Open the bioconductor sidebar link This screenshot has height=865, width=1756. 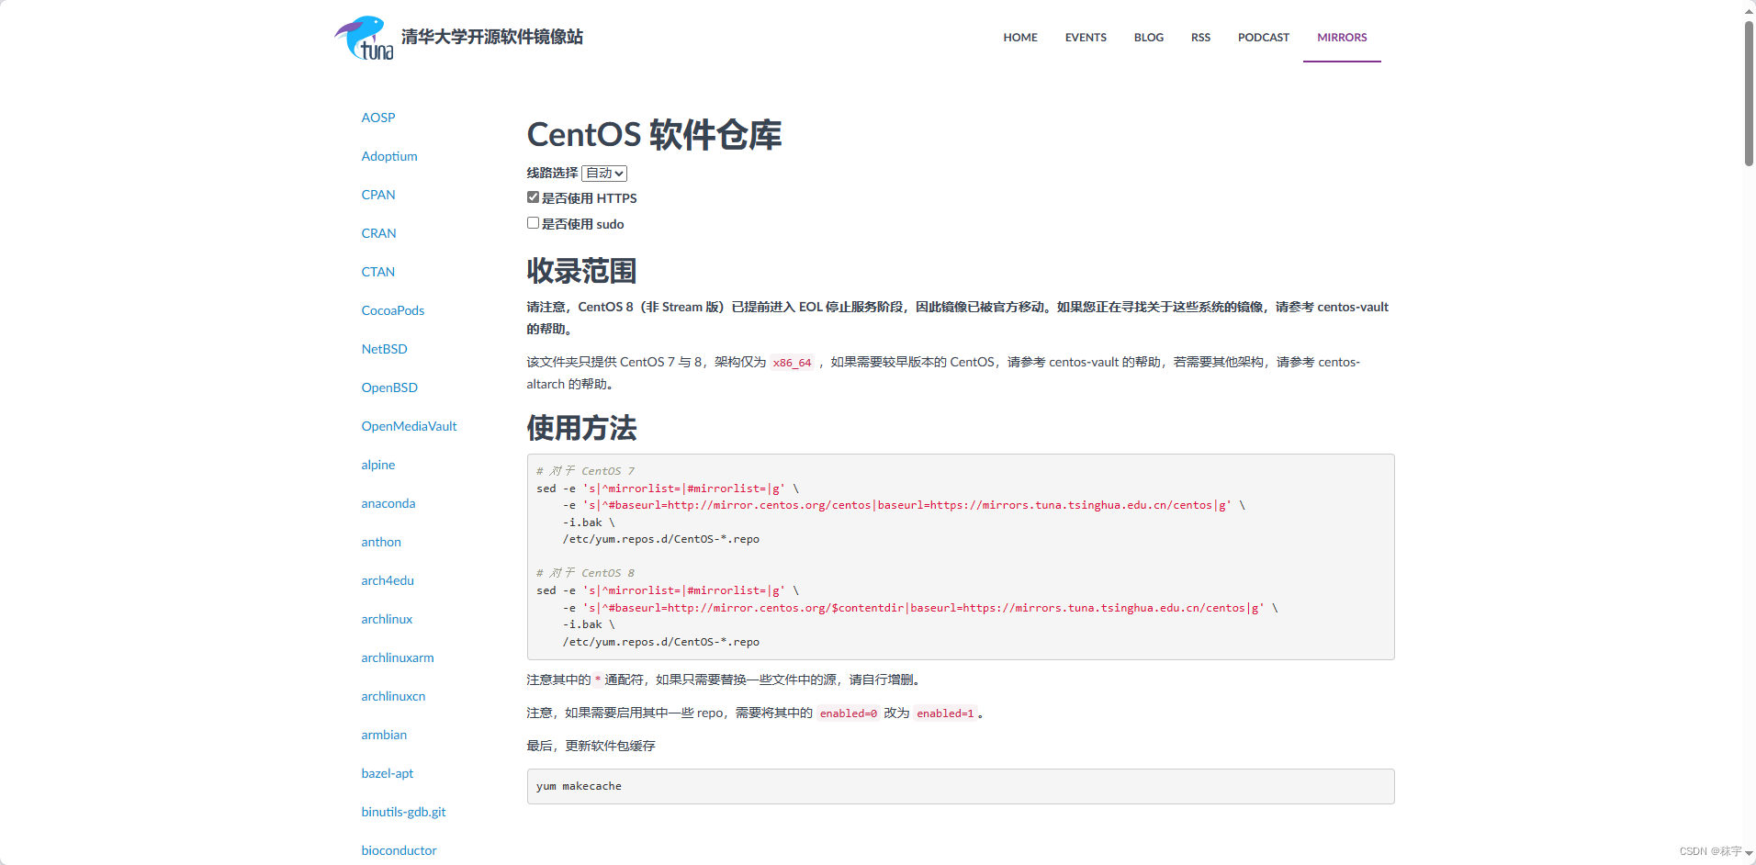click(x=399, y=850)
